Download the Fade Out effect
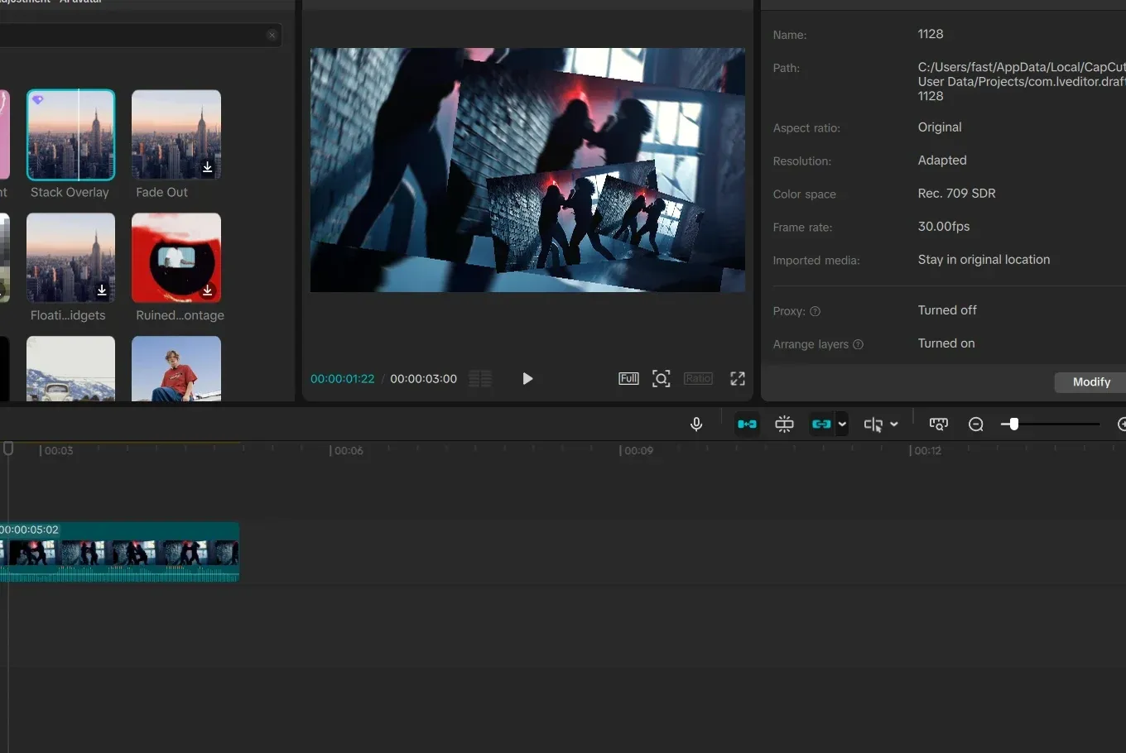The width and height of the screenshot is (1126, 753). (x=207, y=167)
